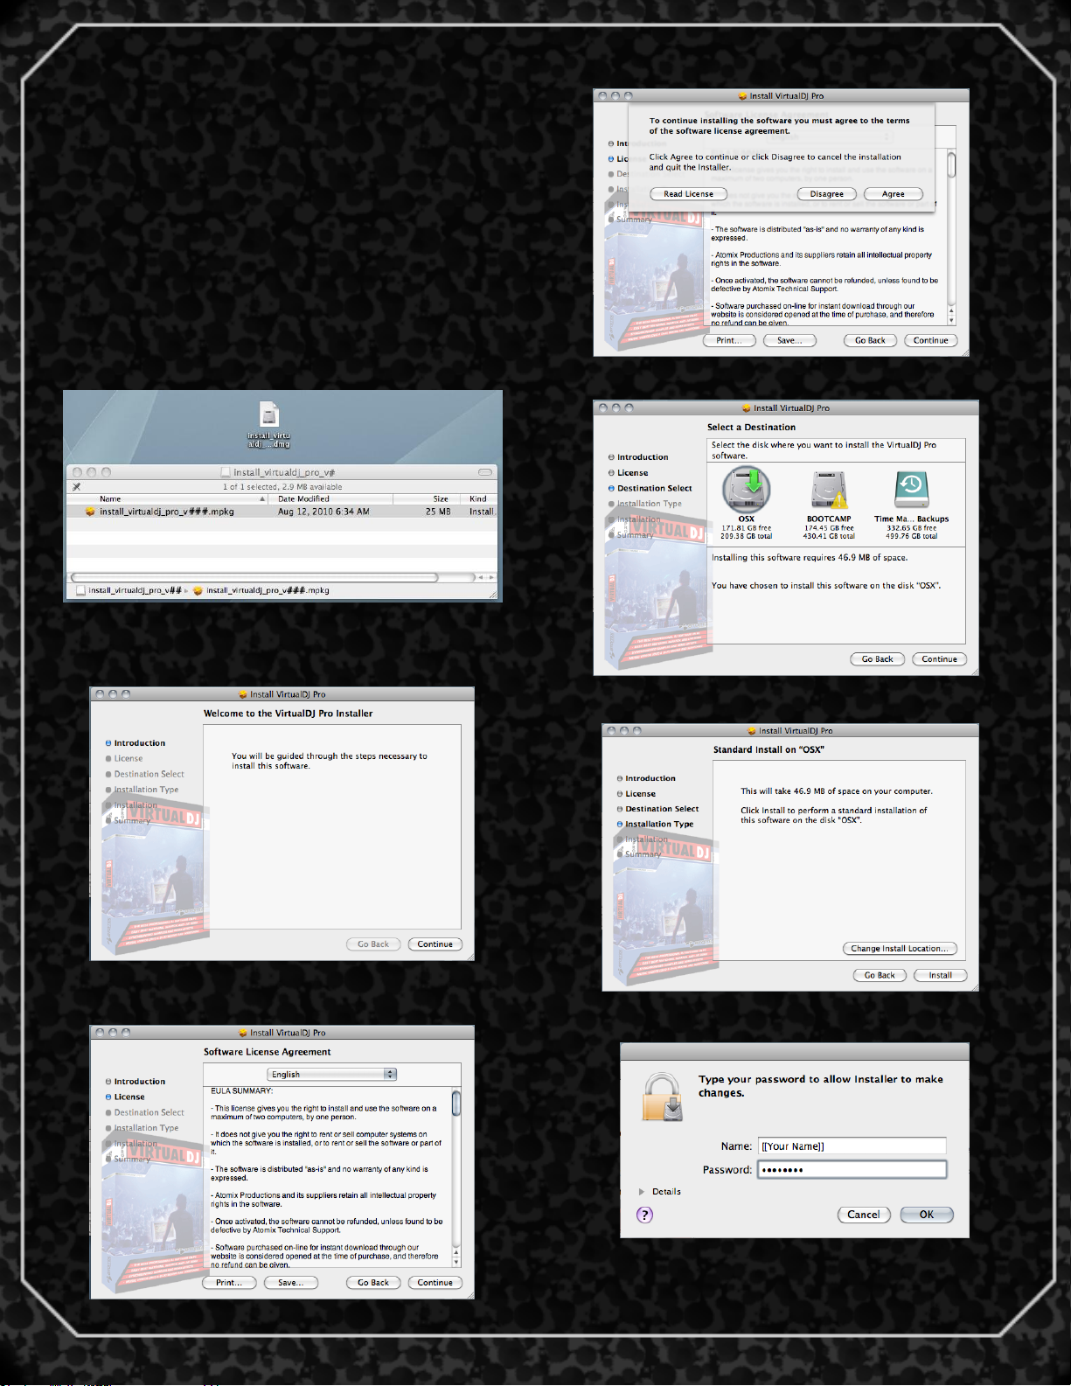This screenshot has height=1386, width=1071.
Task: Click the Install button
Action: coord(941,975)
